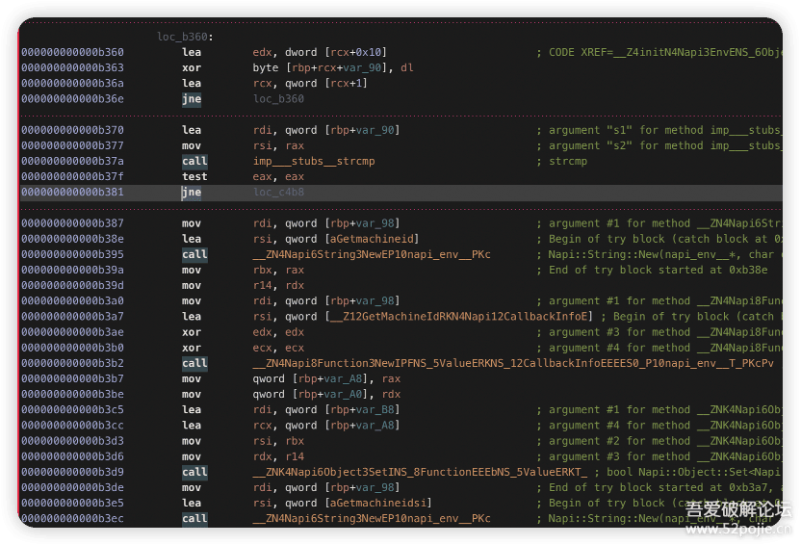Viewport: 801px width, 545px height.
Task: Select address 000000000000b36a
Action: click(x=72, y=83)
